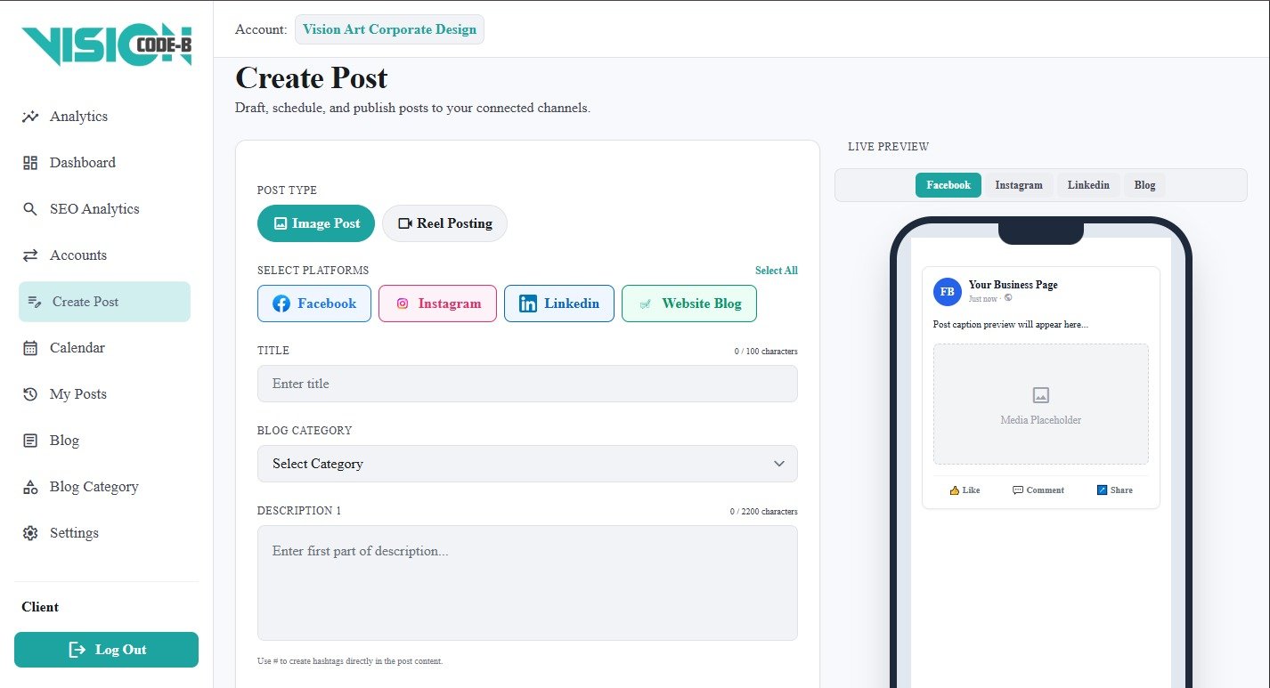The height and width of the screenshot is (688, 1270).
Task: Click Share in the Facebook preview
Action: point(1115,490)
